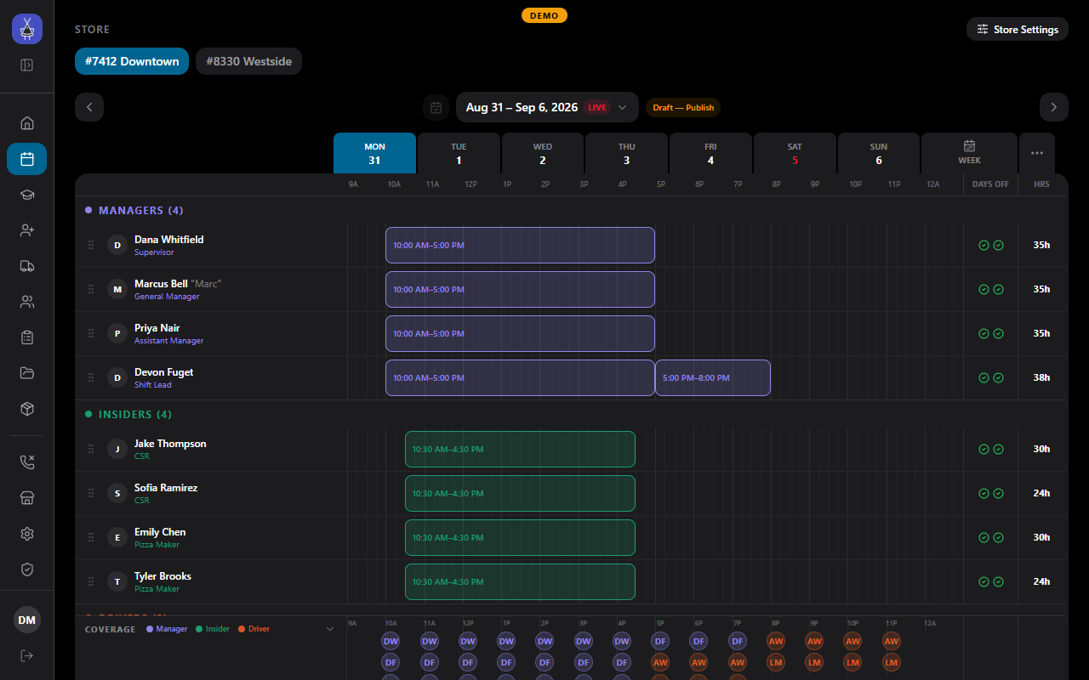Viewport: 1089px width, 680px height.
Task: Open Devon Fuget's 5:00 PM–8:00 PM shift
Action: pyautogui.click(x=713, y=377)
